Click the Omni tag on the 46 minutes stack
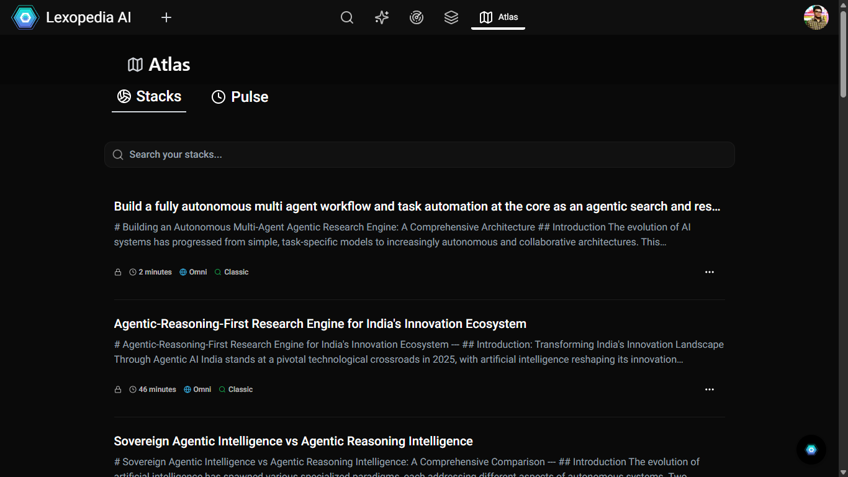The width and height of the screenshot is (848, 477). pyautogui.click(x=197, y=389)
